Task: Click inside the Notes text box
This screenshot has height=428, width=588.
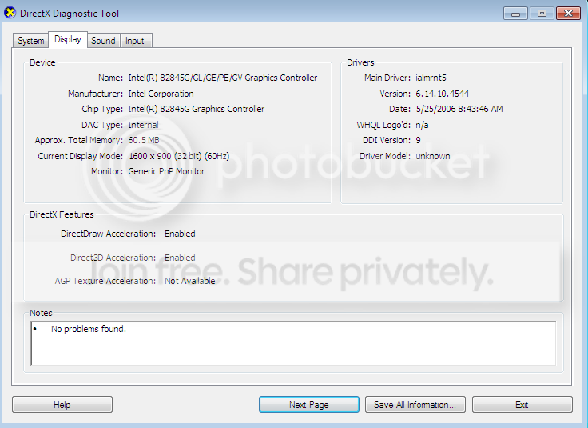Action: 293,343
